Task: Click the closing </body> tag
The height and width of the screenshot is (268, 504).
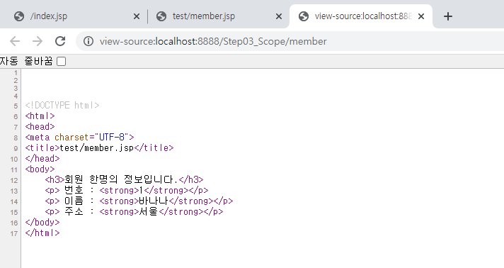Action: coord(42,222)
